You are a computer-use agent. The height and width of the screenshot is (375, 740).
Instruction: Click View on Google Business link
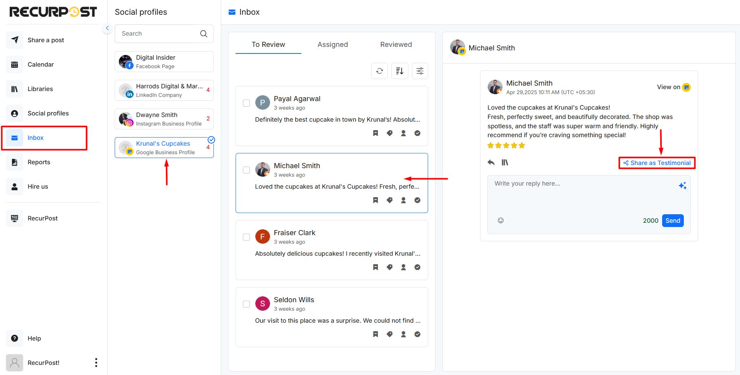pos(673,87)
